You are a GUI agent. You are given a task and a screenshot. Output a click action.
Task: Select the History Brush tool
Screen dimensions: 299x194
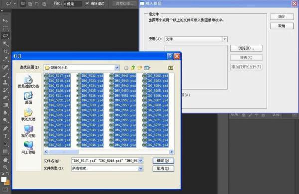pyautogui.click(x=5, y=90)
